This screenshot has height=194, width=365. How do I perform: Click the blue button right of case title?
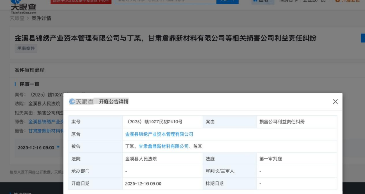362,38
